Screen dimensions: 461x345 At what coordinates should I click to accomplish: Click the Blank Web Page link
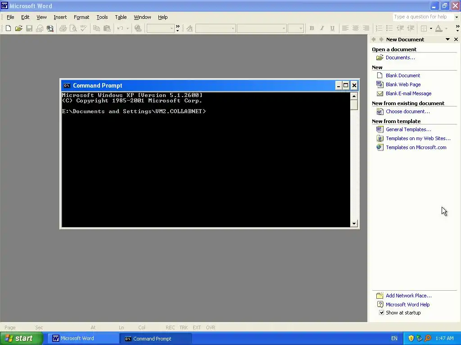(x=403, y=84)
